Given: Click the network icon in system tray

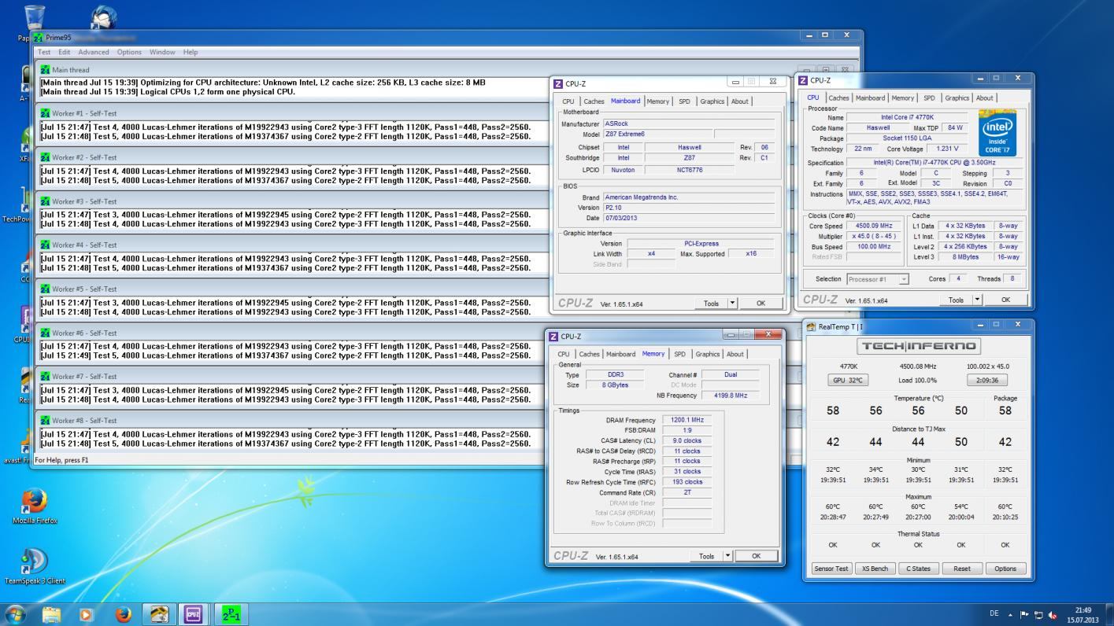Looking at the screenshot, I should (1038, 614).
